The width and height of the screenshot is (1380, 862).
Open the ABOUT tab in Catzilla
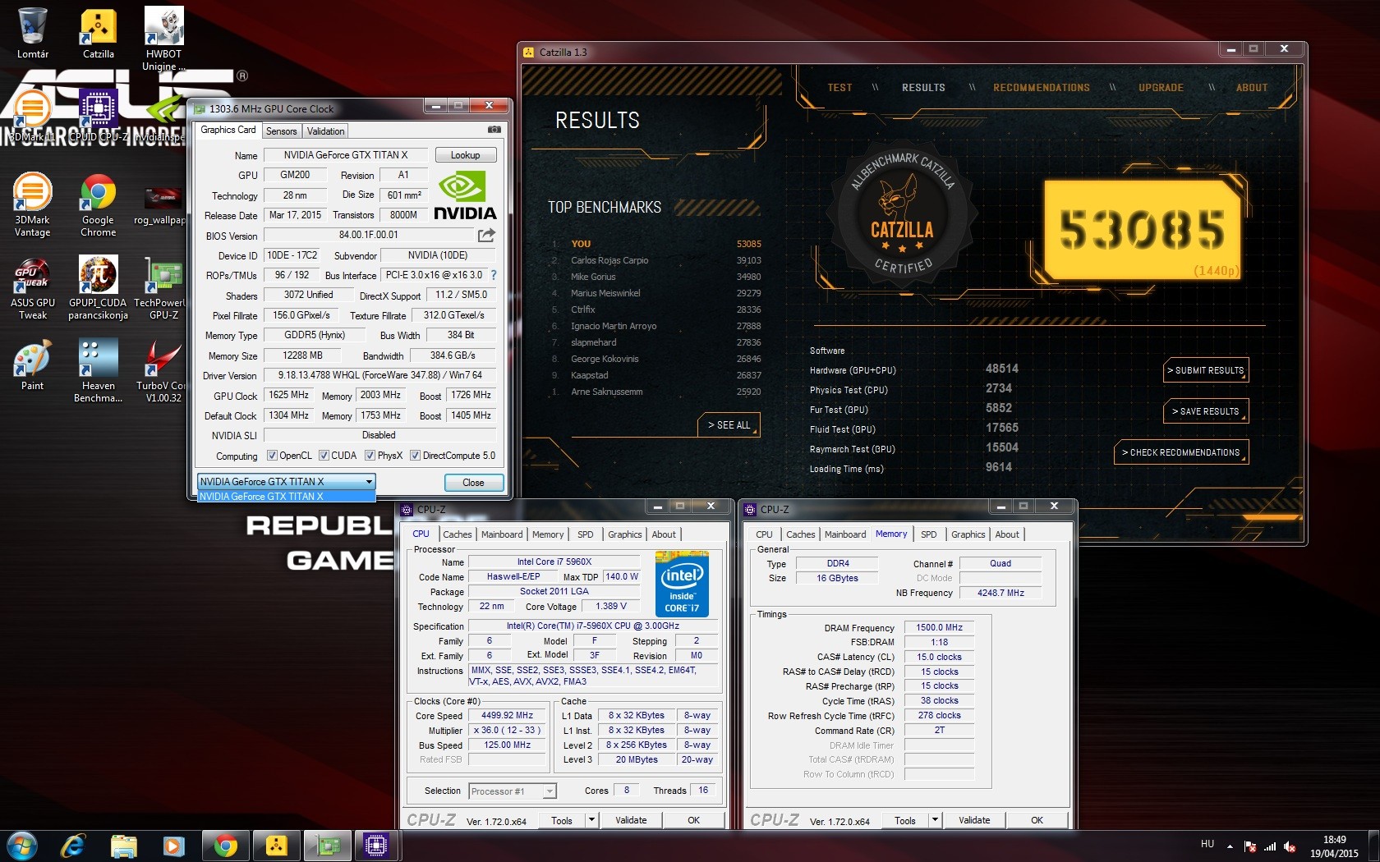[1252, 88]
